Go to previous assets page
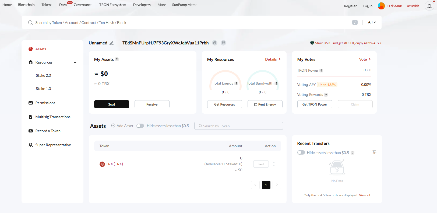437x213 pixels. click(255, 185)
